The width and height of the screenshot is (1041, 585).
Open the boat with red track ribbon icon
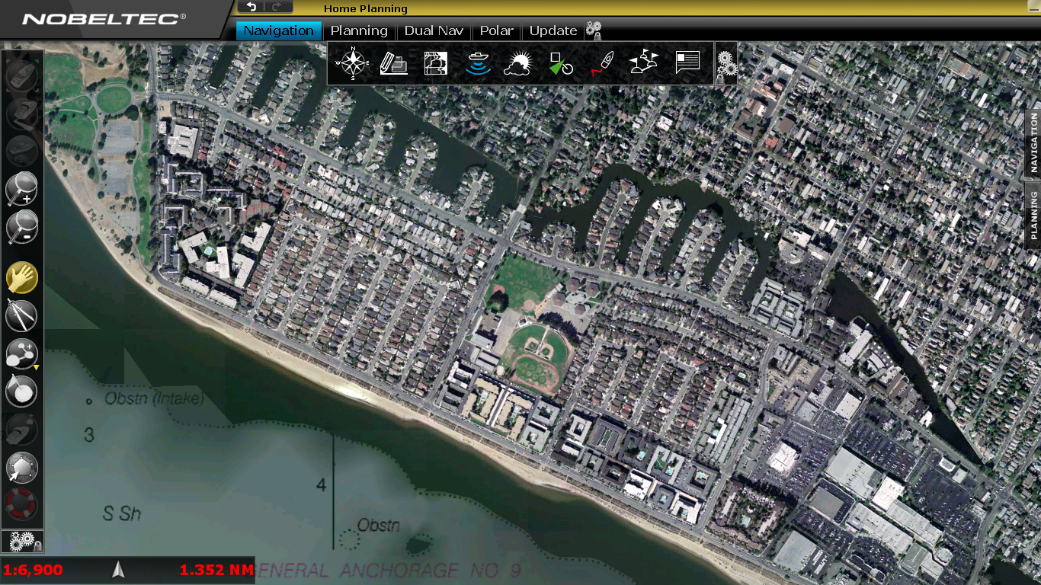pos(602,64)
